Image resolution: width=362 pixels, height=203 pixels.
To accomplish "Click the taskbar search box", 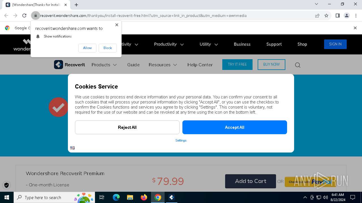I will tap(54, 197).
